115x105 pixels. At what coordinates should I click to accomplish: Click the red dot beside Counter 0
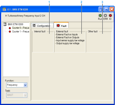click(x=10, y=28)
